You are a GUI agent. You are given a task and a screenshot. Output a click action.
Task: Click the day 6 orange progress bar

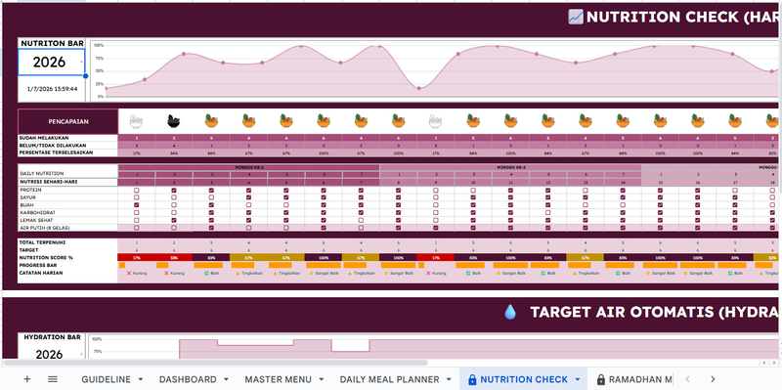(324, 265)
